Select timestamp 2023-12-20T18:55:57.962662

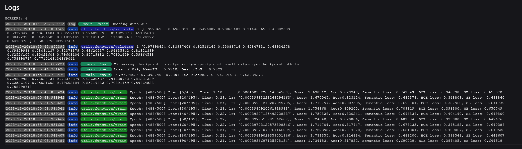coord(35,119)
